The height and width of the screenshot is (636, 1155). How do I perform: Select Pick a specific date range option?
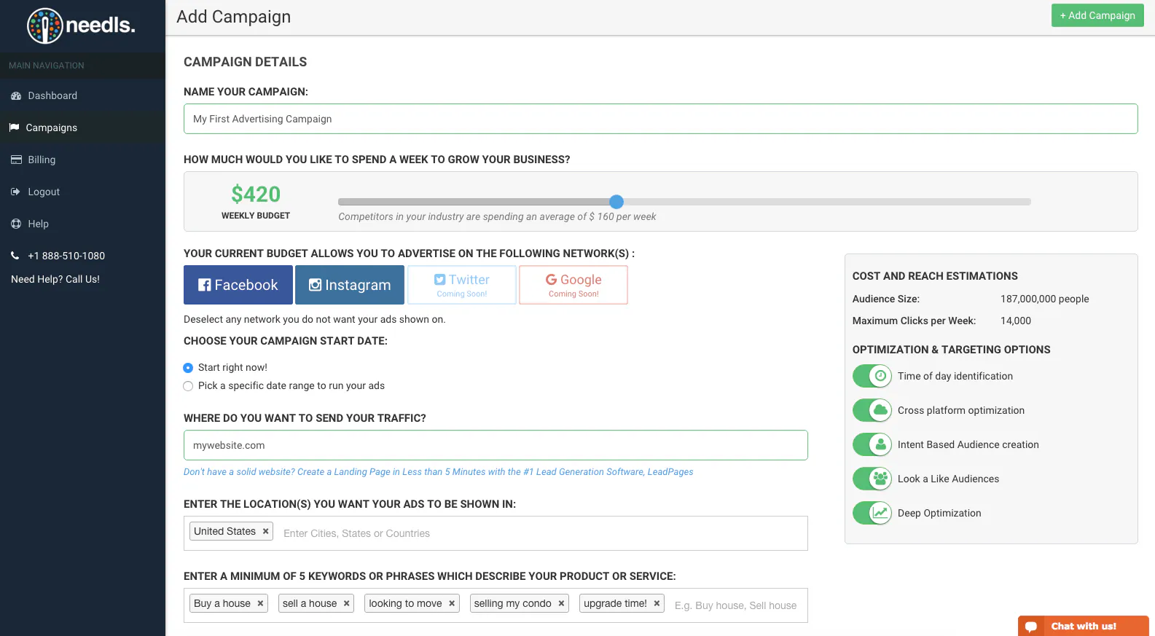pyautogui.click(x=188, y=386)
